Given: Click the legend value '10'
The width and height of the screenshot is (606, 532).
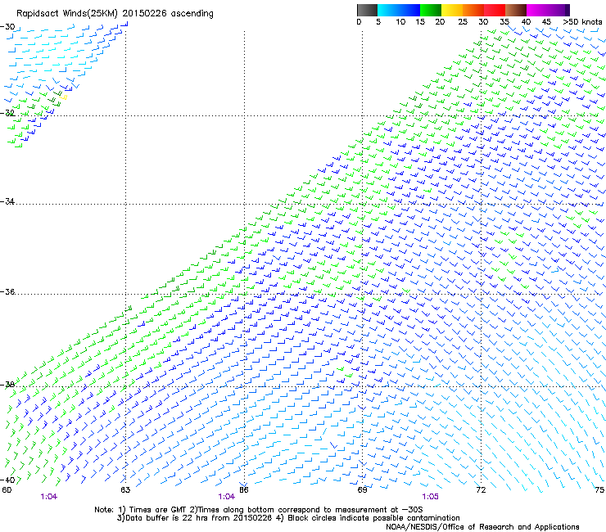Looking at the screenshot, I should (x=400, y=22).
